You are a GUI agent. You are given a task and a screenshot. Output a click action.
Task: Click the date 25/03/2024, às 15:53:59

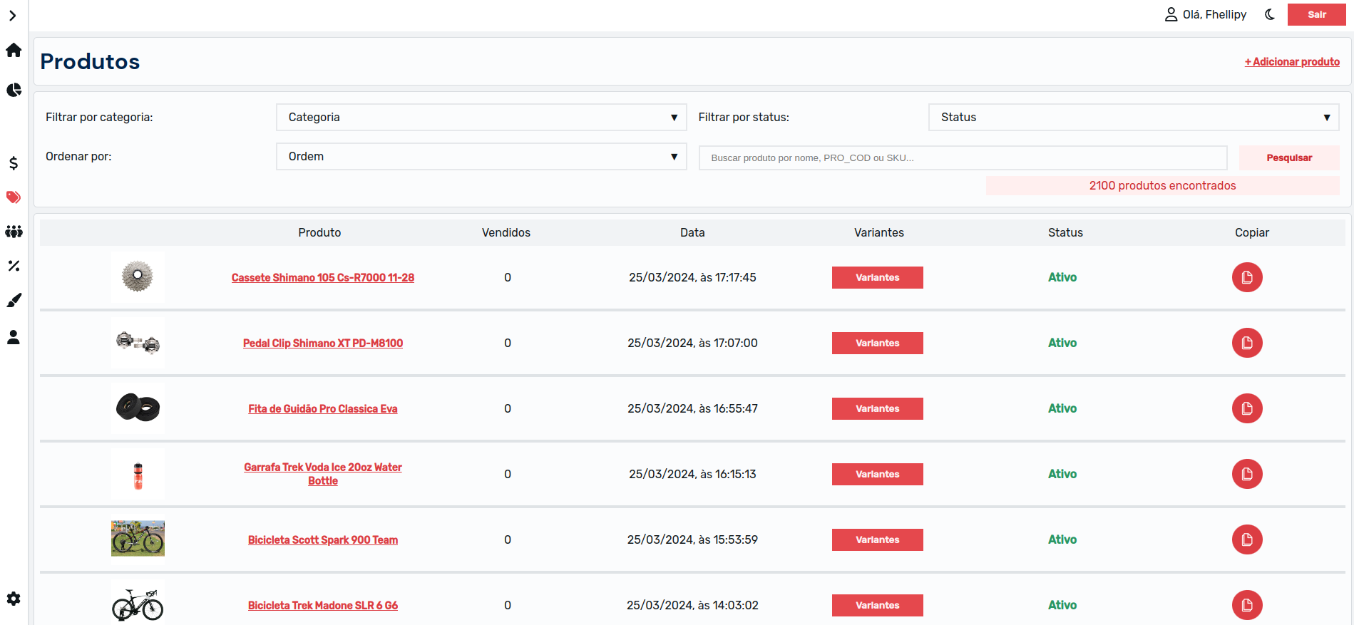click(692, 539)
